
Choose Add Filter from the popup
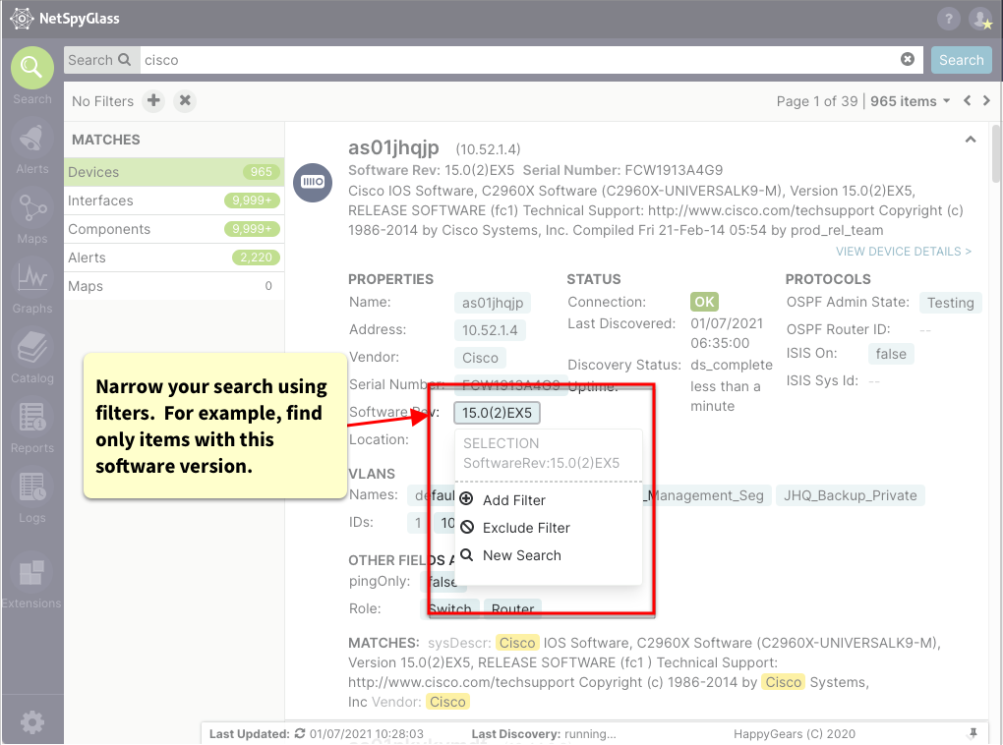point(513,500)
